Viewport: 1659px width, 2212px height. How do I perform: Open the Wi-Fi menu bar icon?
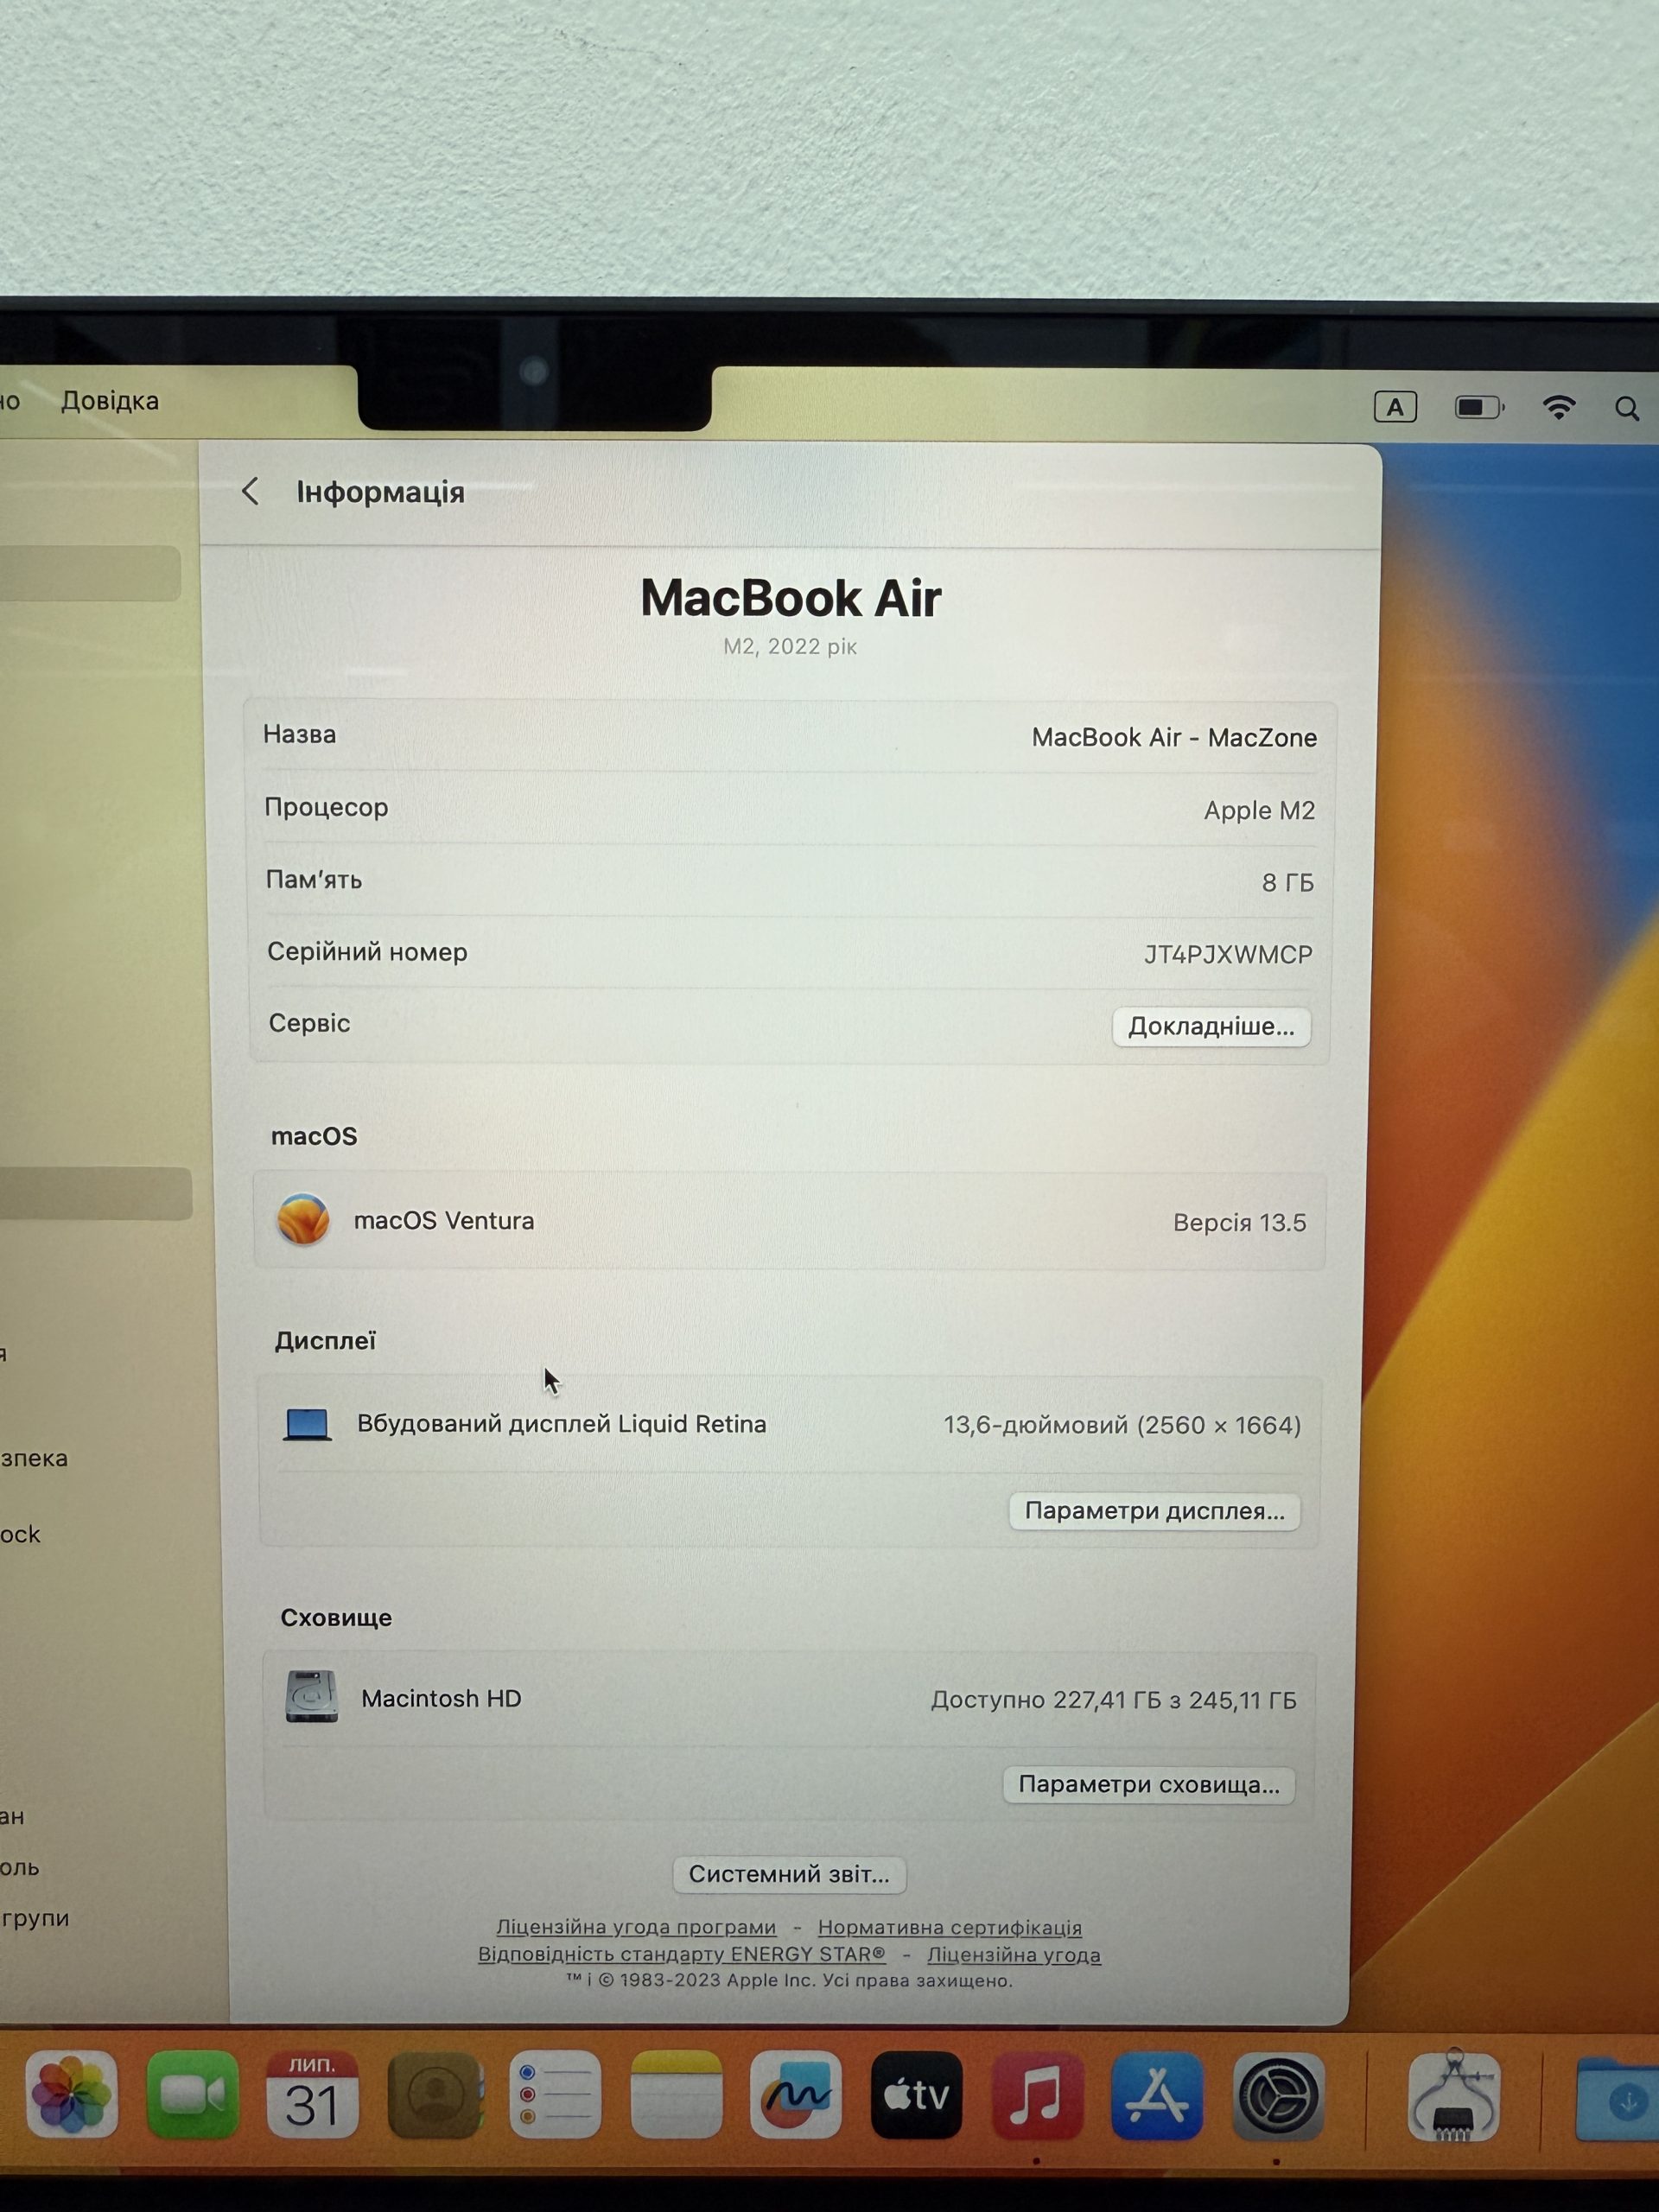point(1559,407)
